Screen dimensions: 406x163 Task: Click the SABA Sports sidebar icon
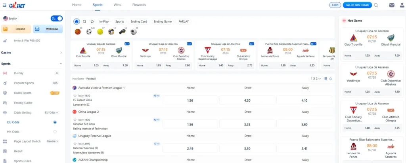(x=5, y=93)
